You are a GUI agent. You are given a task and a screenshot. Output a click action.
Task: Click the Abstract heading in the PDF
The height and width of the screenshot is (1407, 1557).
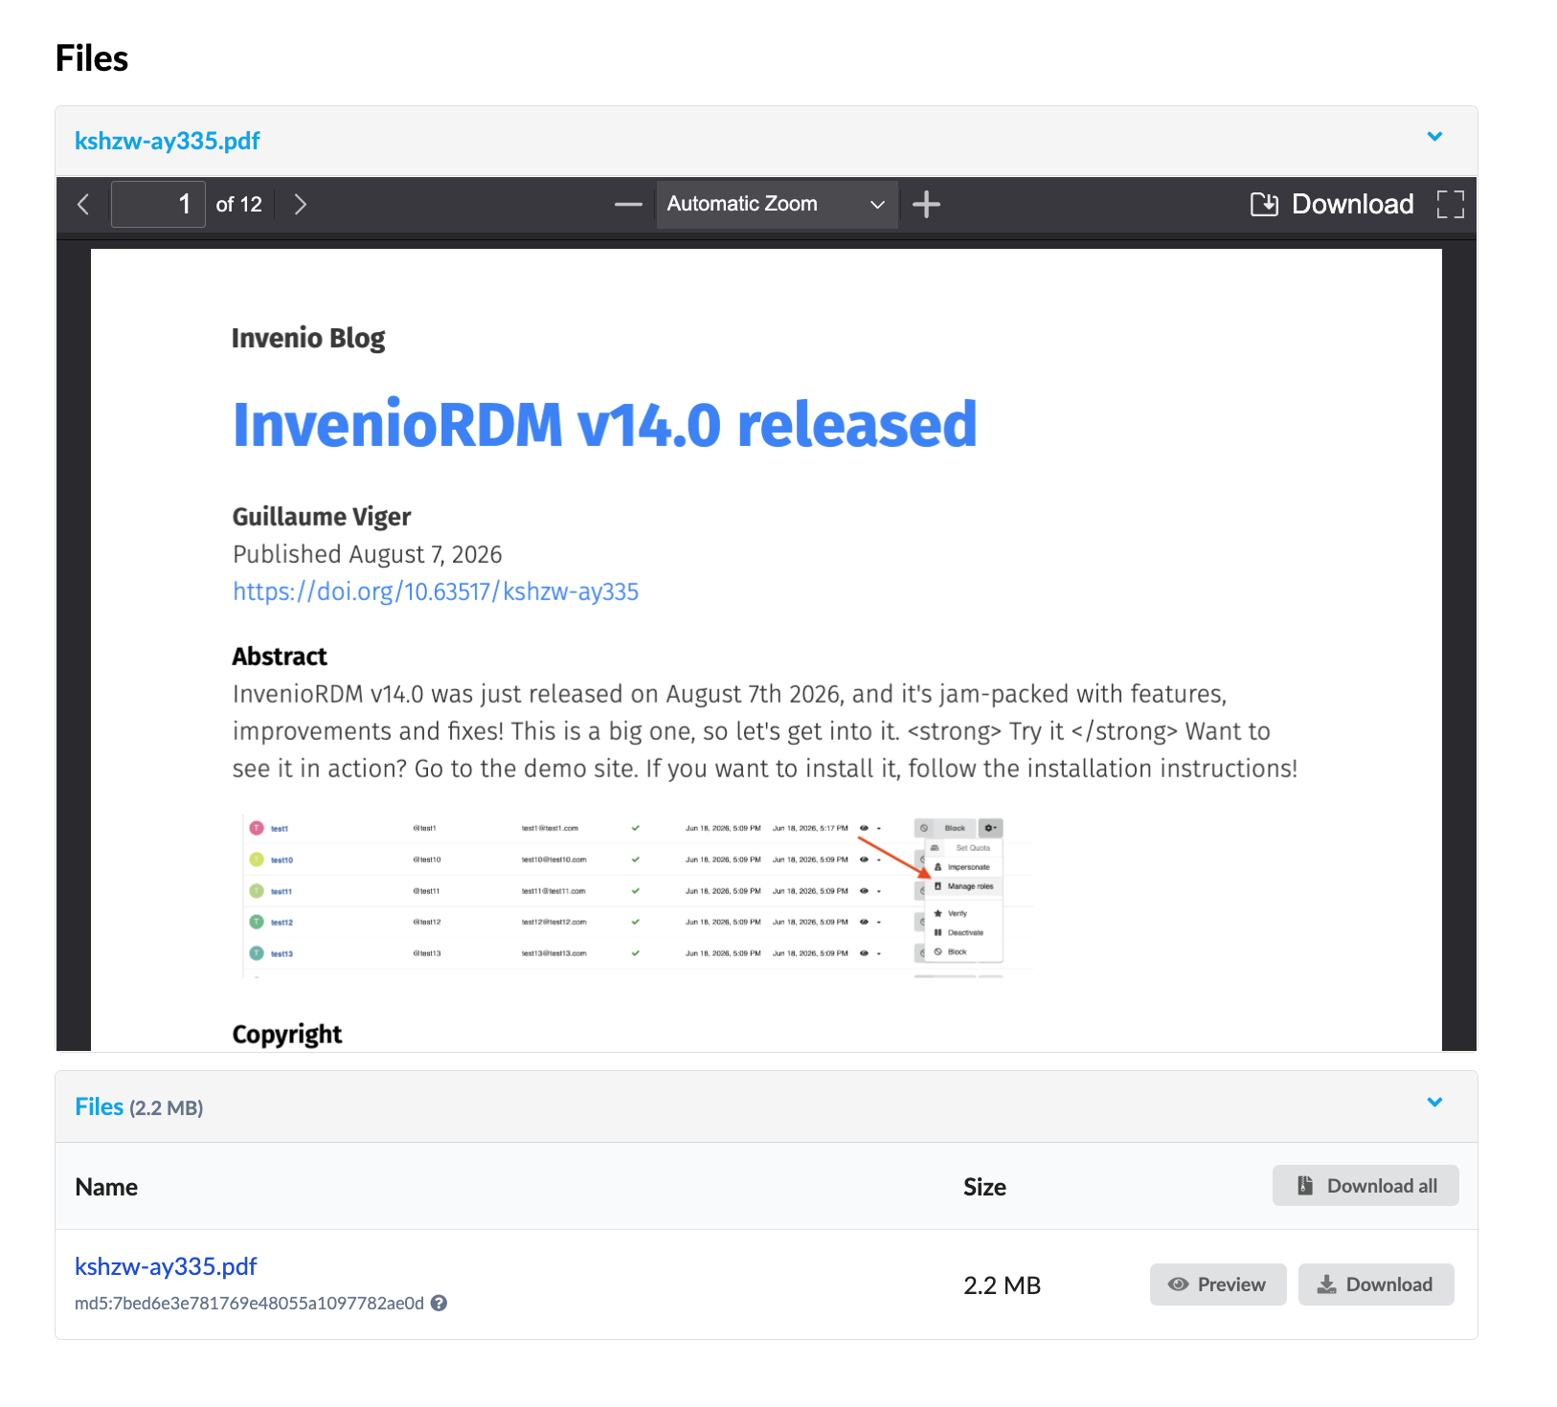click(x=280, y=657)
